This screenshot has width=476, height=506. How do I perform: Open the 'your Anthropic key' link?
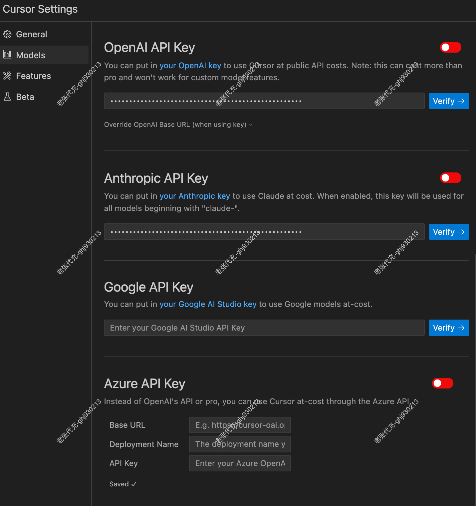click(195, 196)
